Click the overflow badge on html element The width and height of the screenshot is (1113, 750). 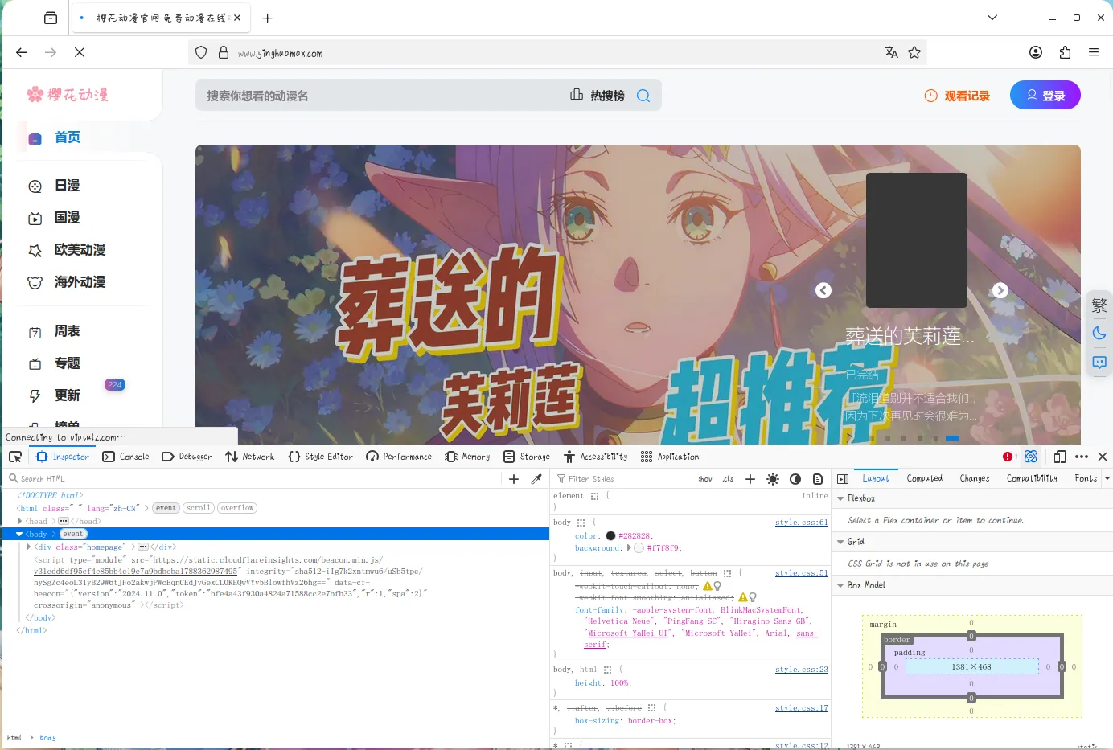click(237, 508)
